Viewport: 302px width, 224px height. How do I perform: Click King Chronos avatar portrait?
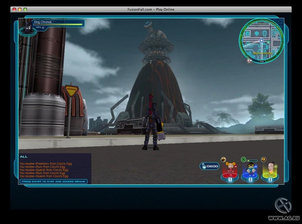tap(28, 27)
